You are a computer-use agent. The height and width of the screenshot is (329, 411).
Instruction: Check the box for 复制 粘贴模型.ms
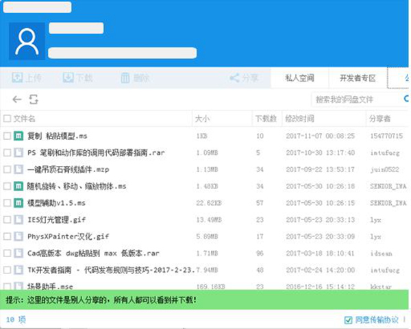[x=7, y=136]
